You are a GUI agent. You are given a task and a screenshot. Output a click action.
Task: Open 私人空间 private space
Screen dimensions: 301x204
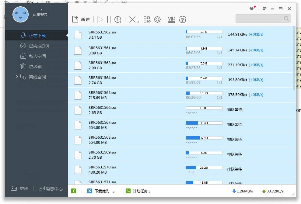click(37, 56)
